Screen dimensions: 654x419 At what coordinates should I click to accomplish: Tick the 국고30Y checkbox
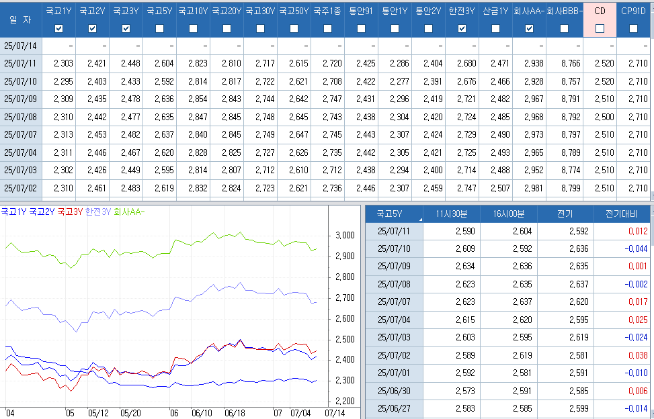tap(260, 28)
